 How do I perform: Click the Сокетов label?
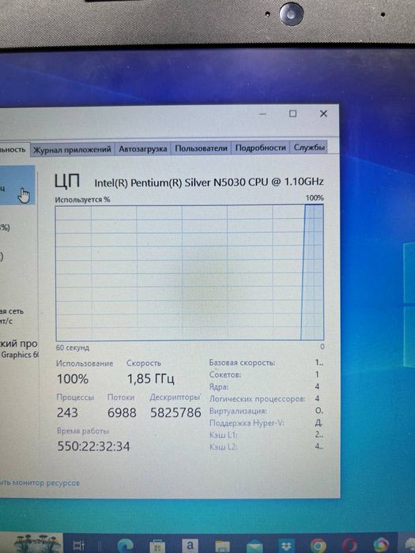click(225, 374)
